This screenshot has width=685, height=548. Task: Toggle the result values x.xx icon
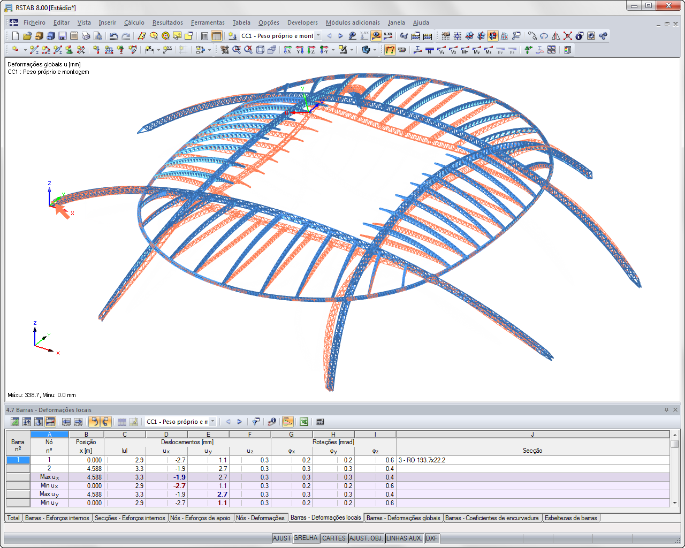click(x=388, y=36)
